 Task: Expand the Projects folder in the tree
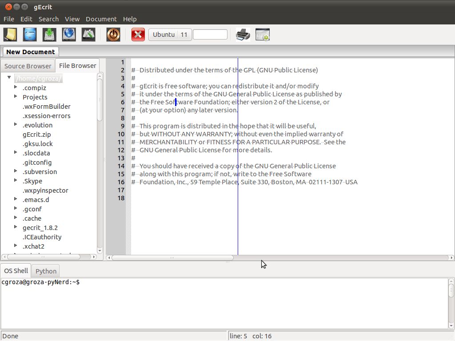[x=16, y=97]
